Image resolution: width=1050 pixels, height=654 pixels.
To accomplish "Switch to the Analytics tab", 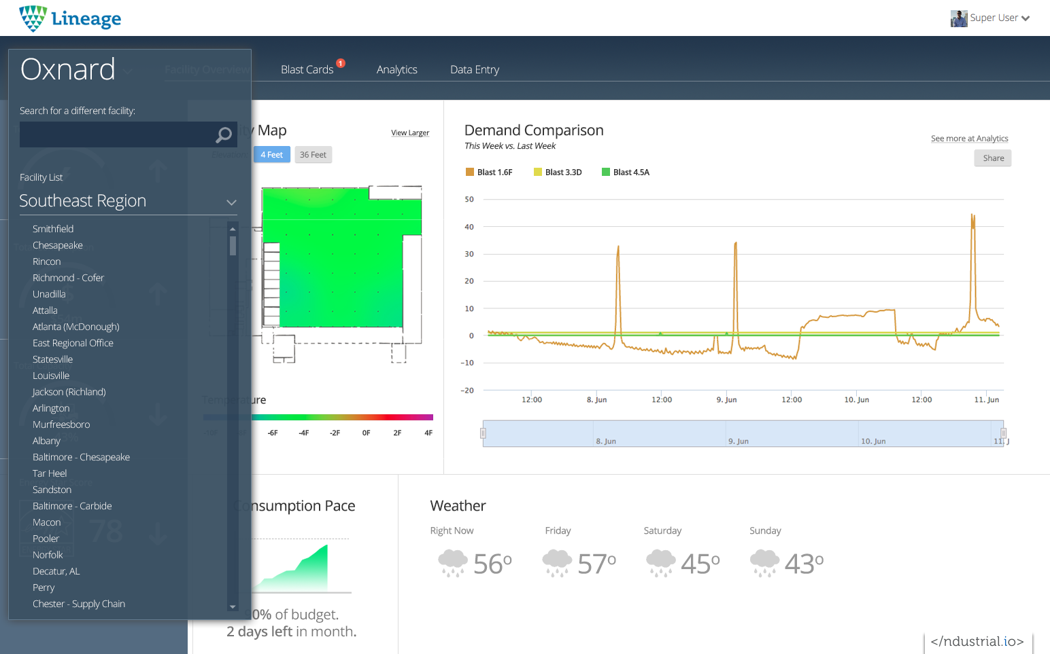I will [396, 70].
